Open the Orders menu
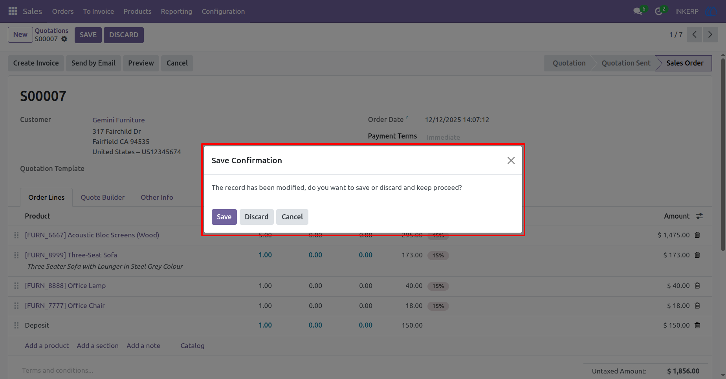Image resolution: width=726 pixels, height=379 pixels. [x=63, y=11]
